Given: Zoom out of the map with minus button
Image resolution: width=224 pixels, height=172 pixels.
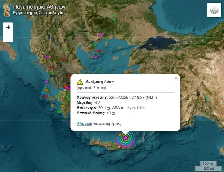Looking at the screenshot, I should 8,37.
